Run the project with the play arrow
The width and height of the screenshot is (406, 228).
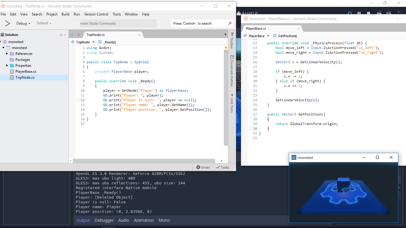click(7, 23)
